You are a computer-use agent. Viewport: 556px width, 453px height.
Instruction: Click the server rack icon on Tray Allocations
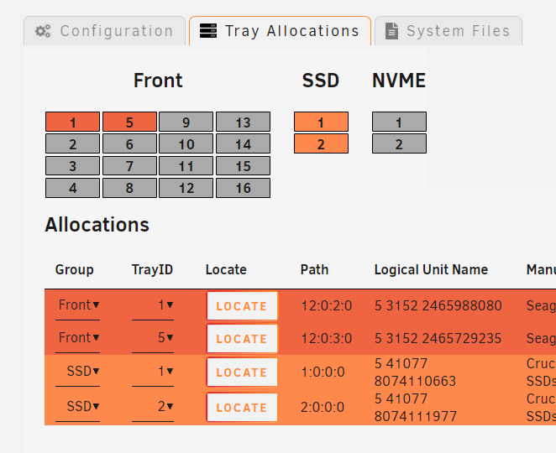point(208,31)
